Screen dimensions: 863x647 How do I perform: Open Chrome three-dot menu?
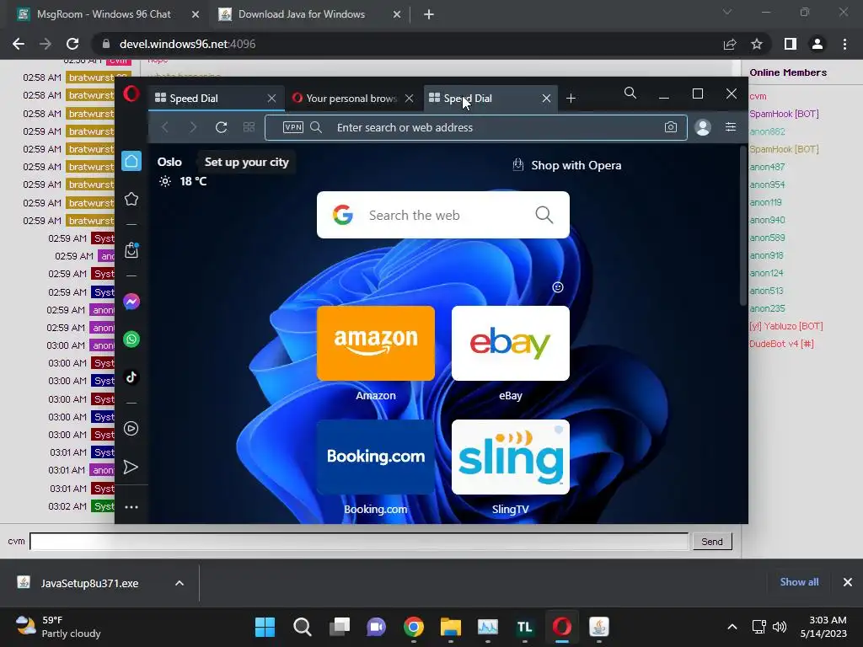(x=844, y=44)
